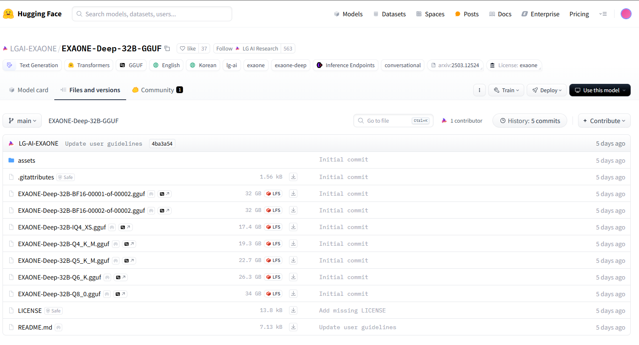
Task: Open the assets folder
Action: click(26, 160)
